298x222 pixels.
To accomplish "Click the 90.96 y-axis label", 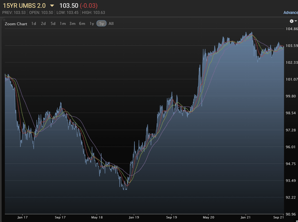I will click(x=291, y=214).
